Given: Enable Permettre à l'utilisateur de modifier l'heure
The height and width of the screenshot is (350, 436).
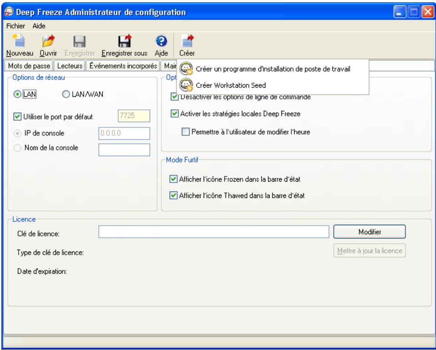Looking at the screenshot, I should pyautogui.click(x=185, y=132).
